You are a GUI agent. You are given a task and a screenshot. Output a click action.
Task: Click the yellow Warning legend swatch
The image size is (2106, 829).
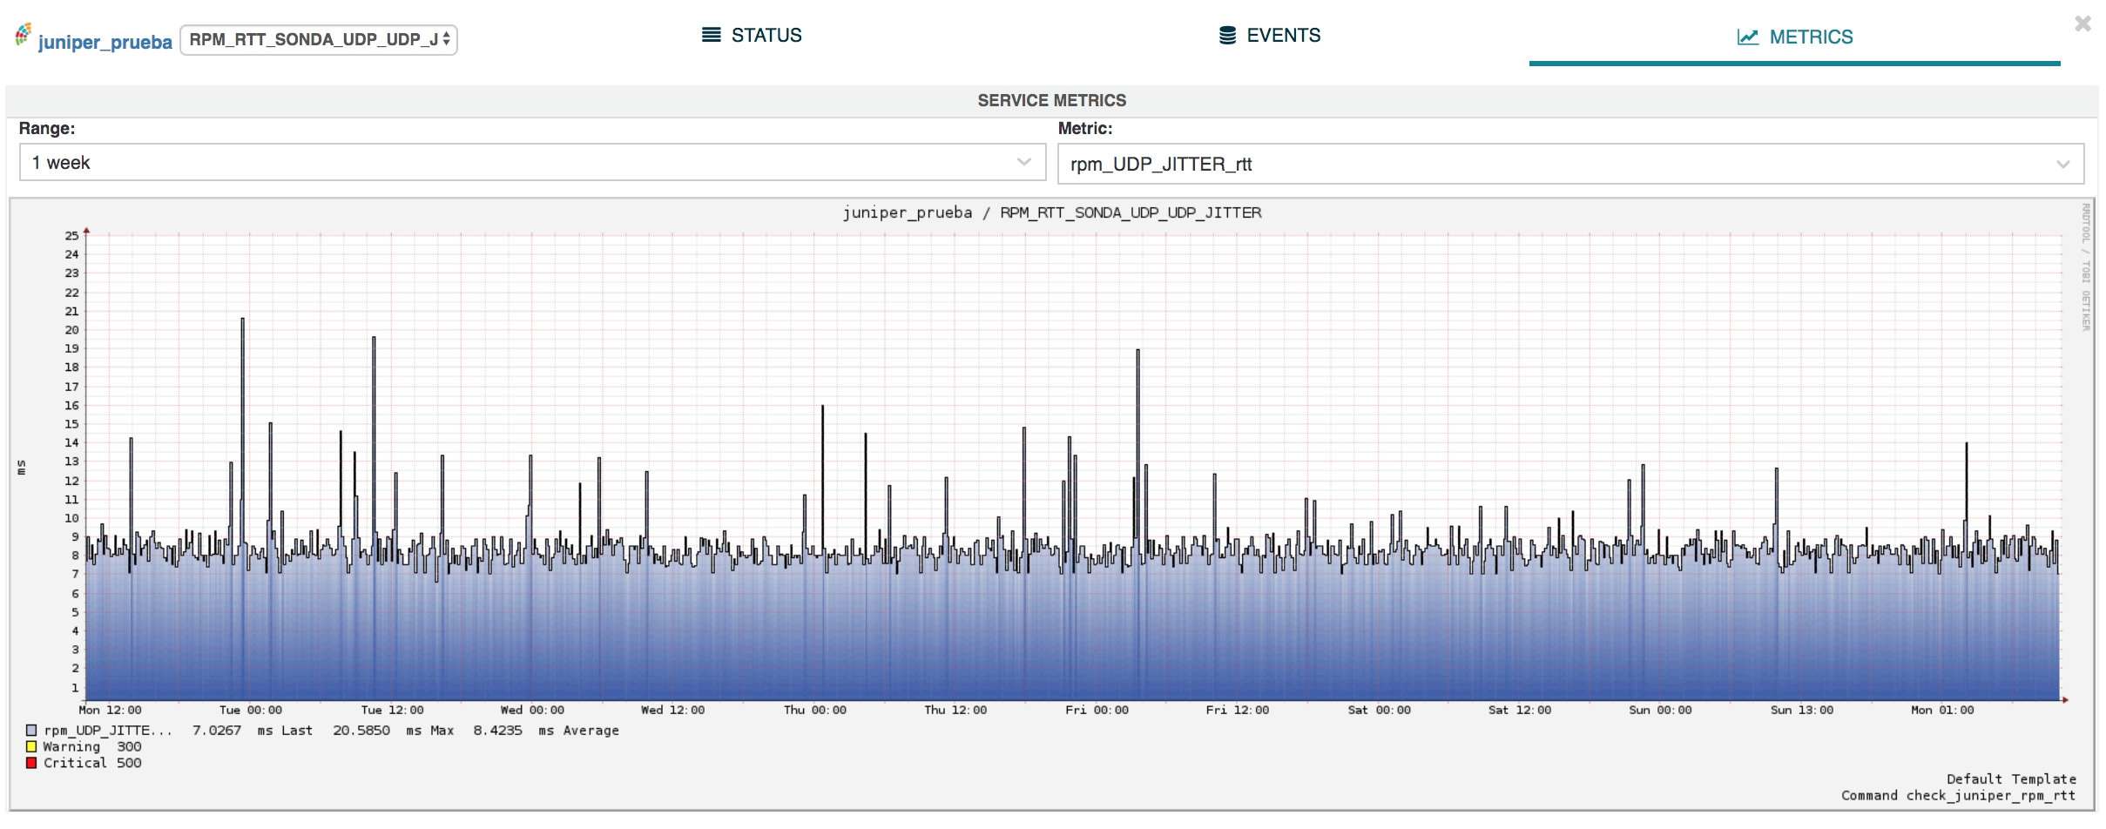pyautogui.click(x=31, y=746)
